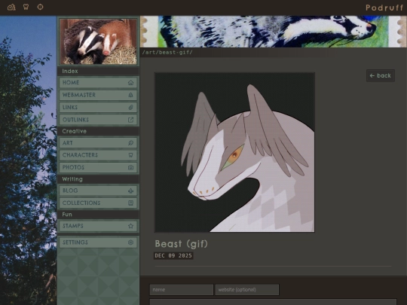This screenshot has height=305, width=407.
Task: Click the house-and-tree icon in top bar
Action: coord(11,7)
